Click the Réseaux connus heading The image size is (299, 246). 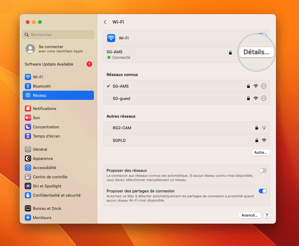(122, 74)
